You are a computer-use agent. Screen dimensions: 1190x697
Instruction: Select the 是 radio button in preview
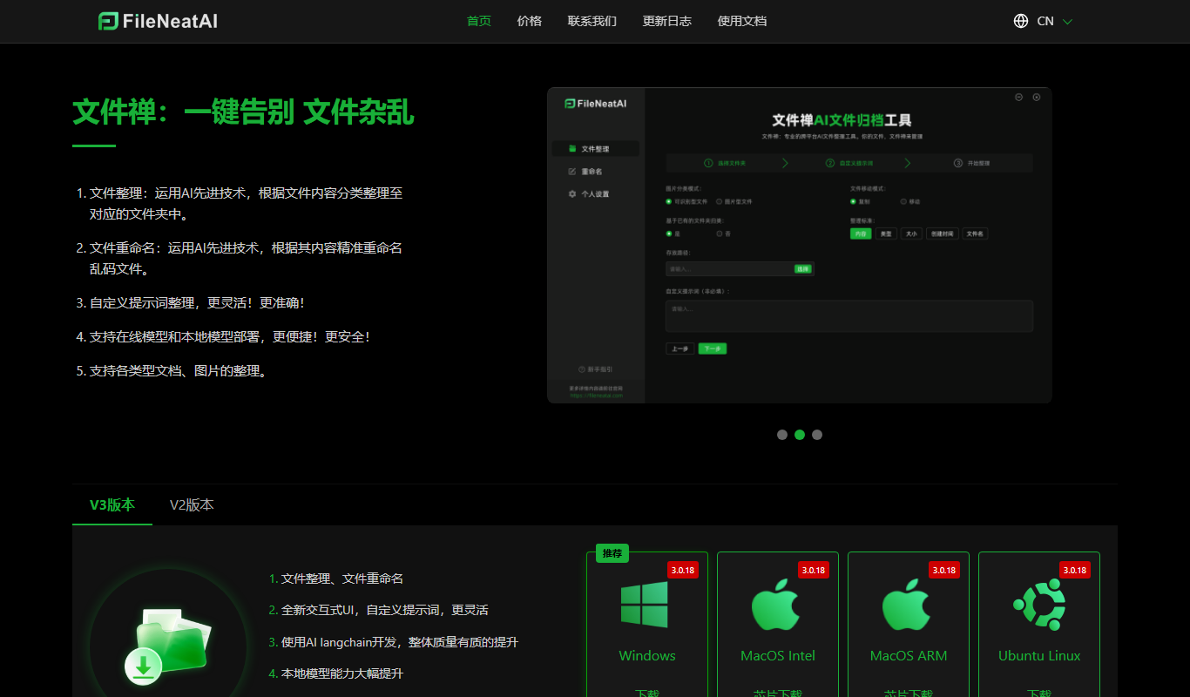pyautogui.click(x=669, y=233)
